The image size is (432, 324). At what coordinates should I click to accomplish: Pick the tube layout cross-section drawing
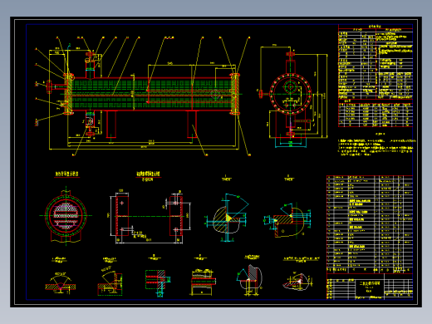[66, 216]
